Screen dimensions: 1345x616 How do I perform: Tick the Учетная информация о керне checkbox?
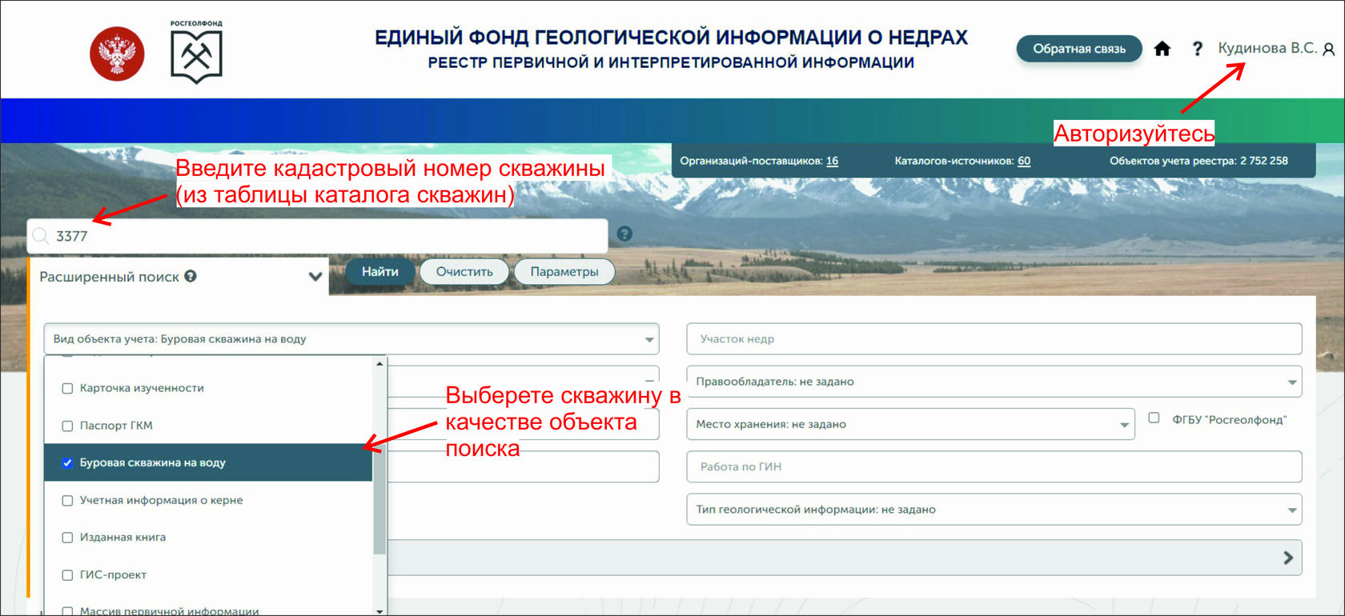[67, 500]
